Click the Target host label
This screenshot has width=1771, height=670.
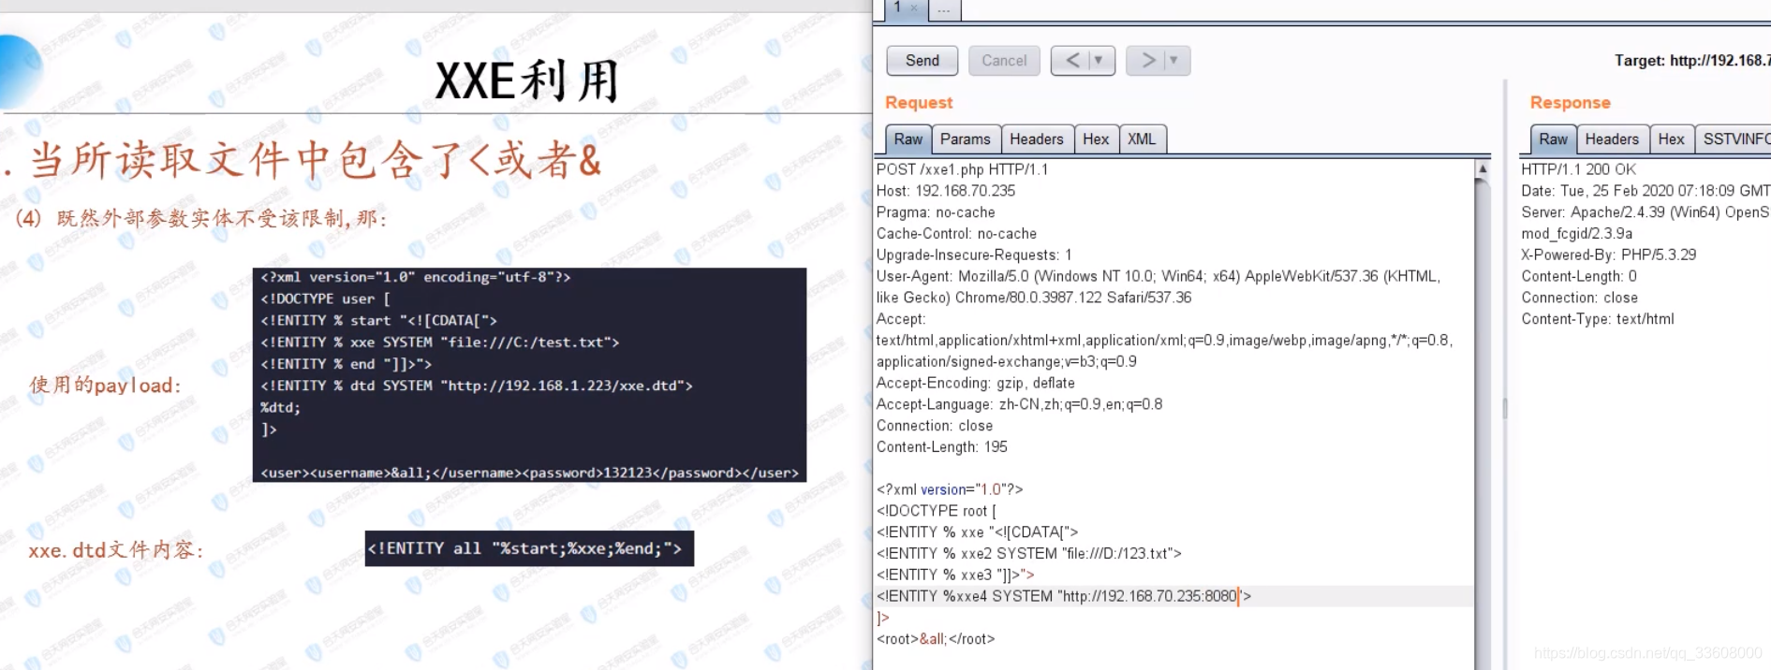1691,61
